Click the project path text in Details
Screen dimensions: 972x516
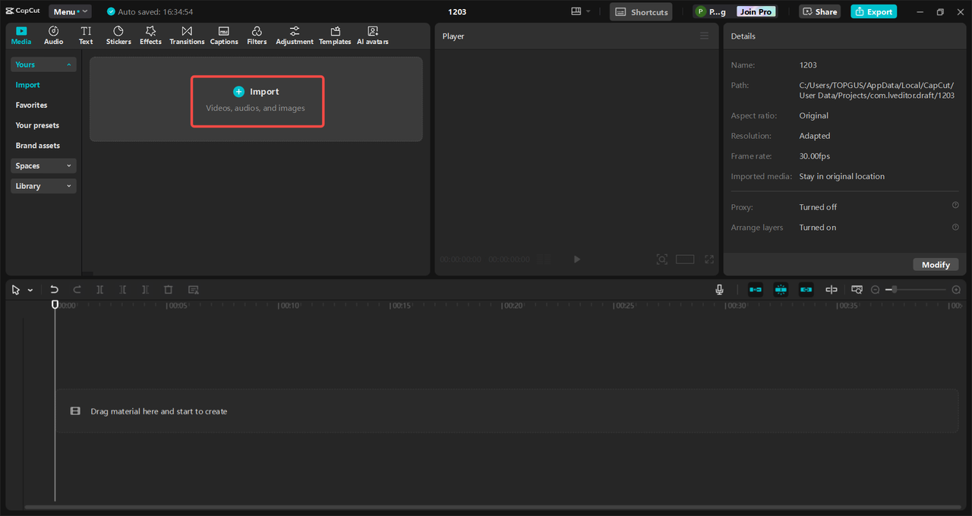tap(877, 90)
